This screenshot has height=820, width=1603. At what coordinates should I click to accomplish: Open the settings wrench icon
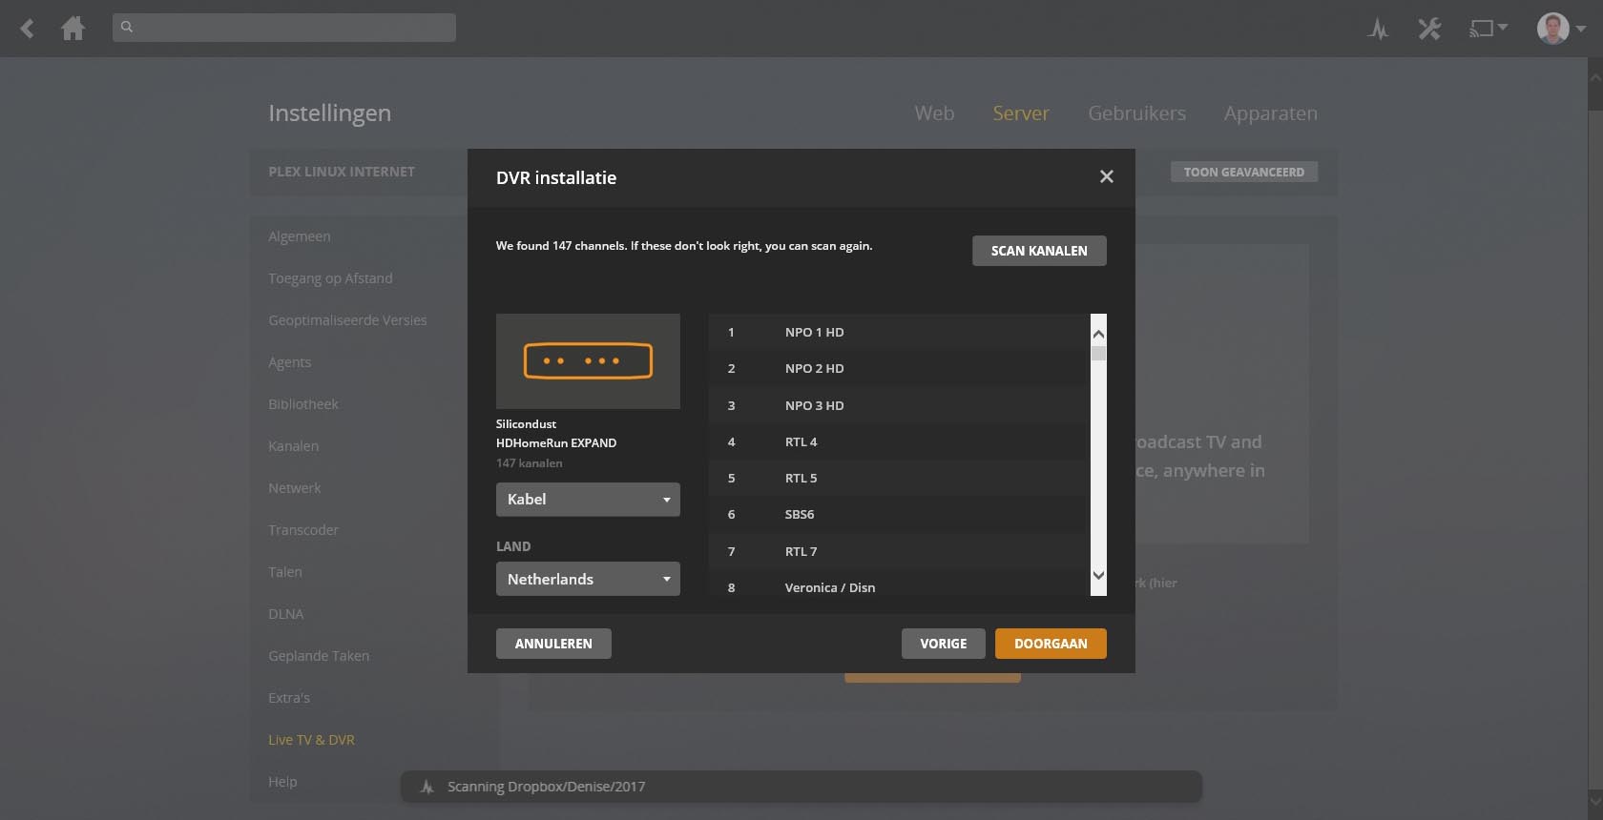pos(1428,29)
